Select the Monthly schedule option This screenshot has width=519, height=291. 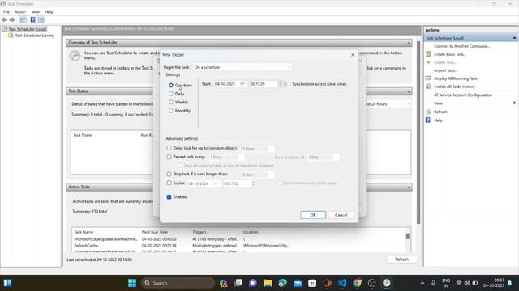pyautogui.click(x=171, y=111)
